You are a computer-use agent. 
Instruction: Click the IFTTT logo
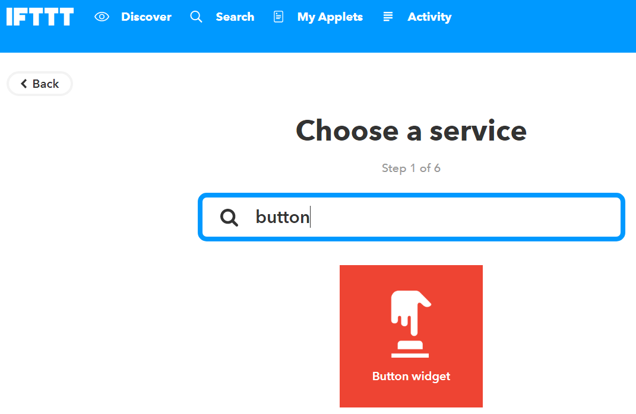coord(39,17)
